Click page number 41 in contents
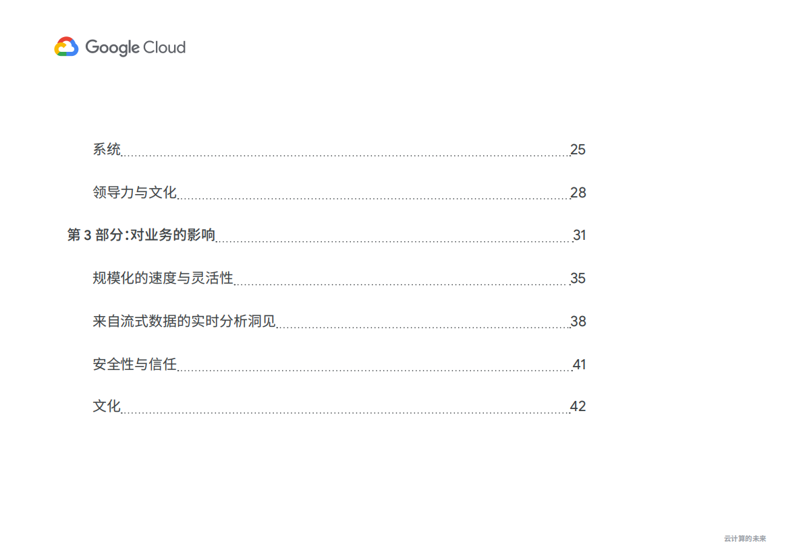803x558 pixels. [x=579, y=365]
